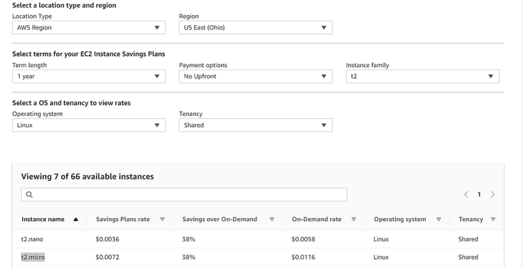
Task: Click the Operating system dropdown arrow icon
Action: coord(157,125)
